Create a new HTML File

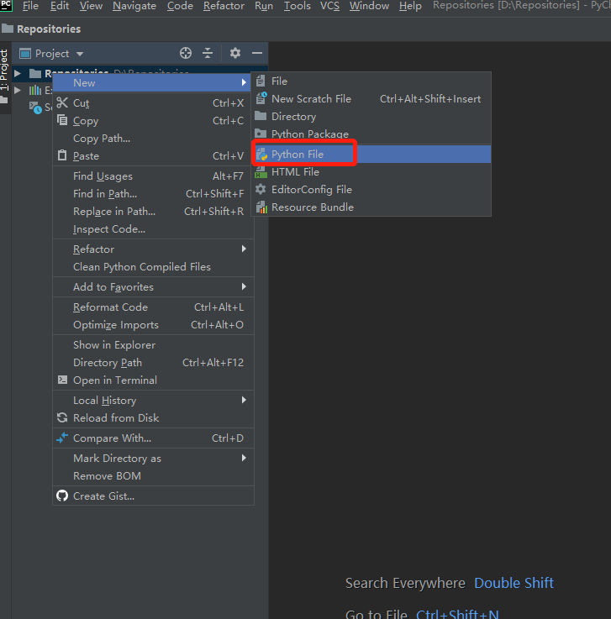(294, 172)
